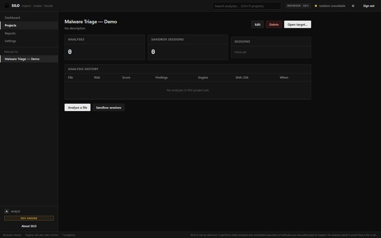Select the Malware Triage — Demo project
This screenshot has height=238, width=381.
pyautogui.click(x=29, y=59)
